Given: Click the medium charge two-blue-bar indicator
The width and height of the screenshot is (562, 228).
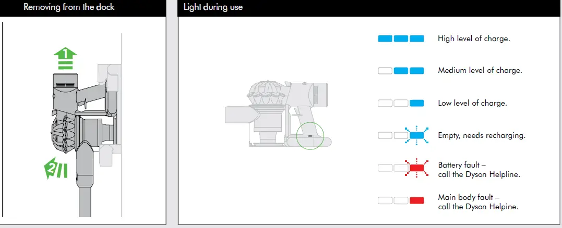Looking at the screenshot, I should (x=401, y=70).
